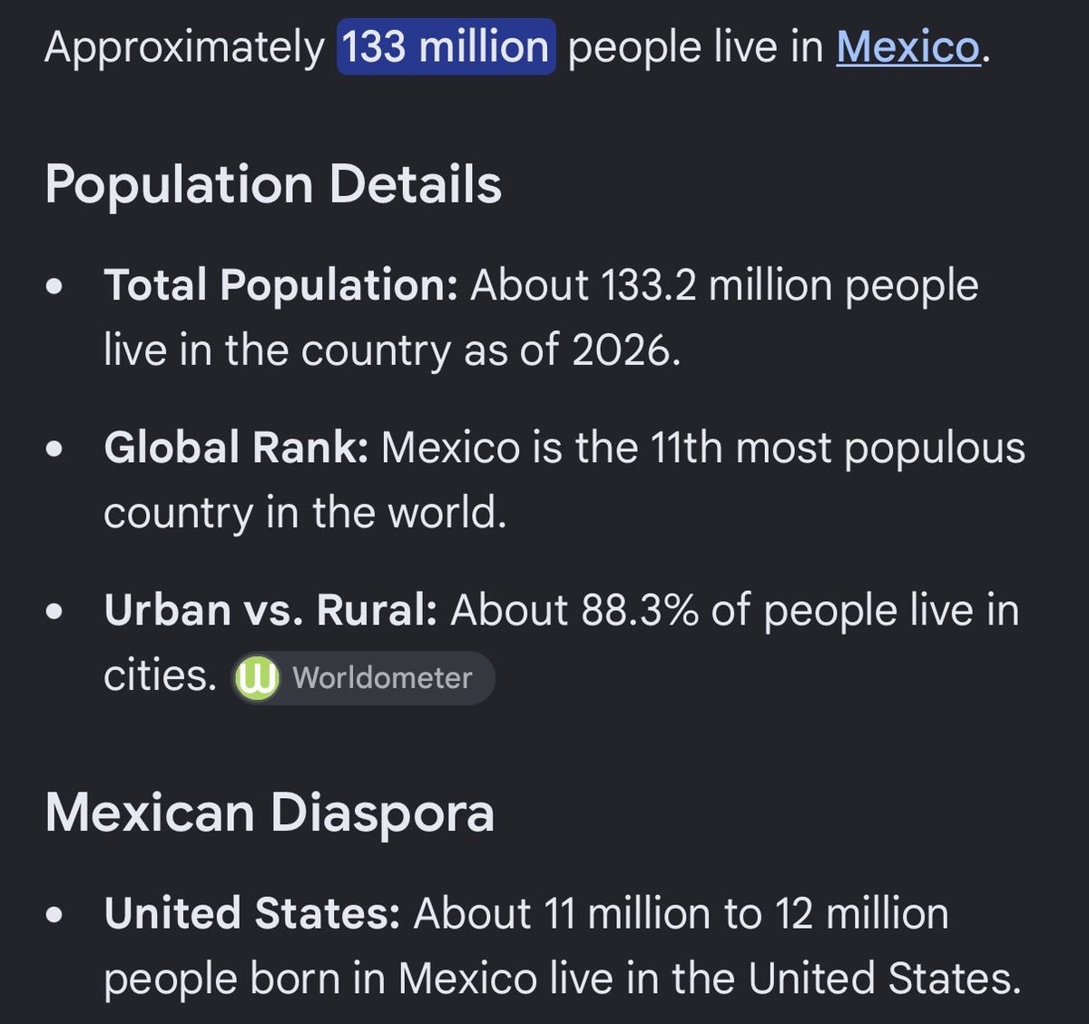Image resolution: width=1089 pixels, height=1024 pixels.
Task: Click the bullet beside Urban vs. Rural
Action: [x=54, y=612]
